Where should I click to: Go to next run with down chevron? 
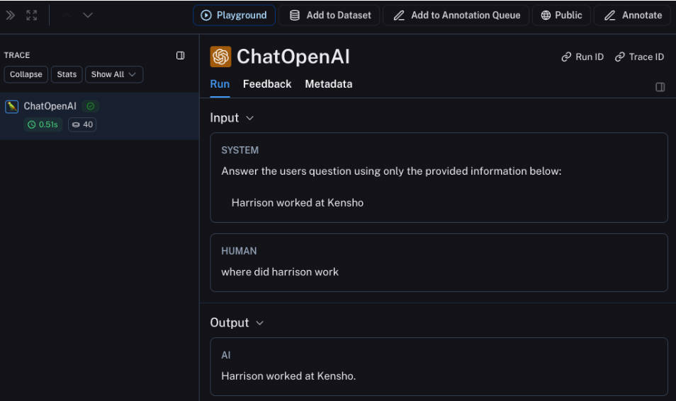pyautogui.click(x=88, y=16)
